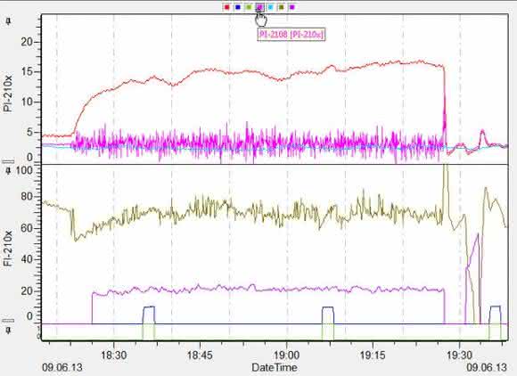Click the red legend swatch
Image resolution: width=517 pixels, height=376 pixels.
[226, 7]
